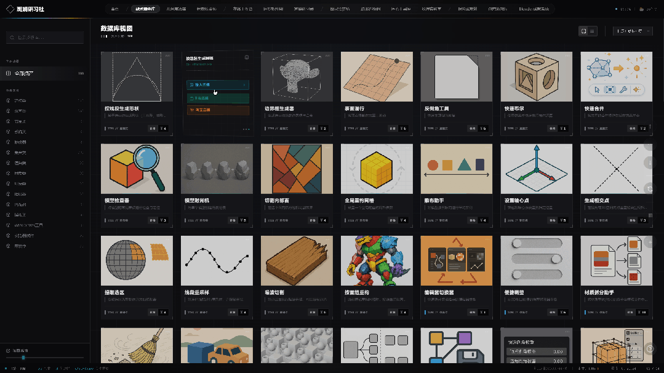The width and height of the screenshot is (664, 373).
Task: Click the 材质拆分助手 card title
Action: [x=599, y=292]
